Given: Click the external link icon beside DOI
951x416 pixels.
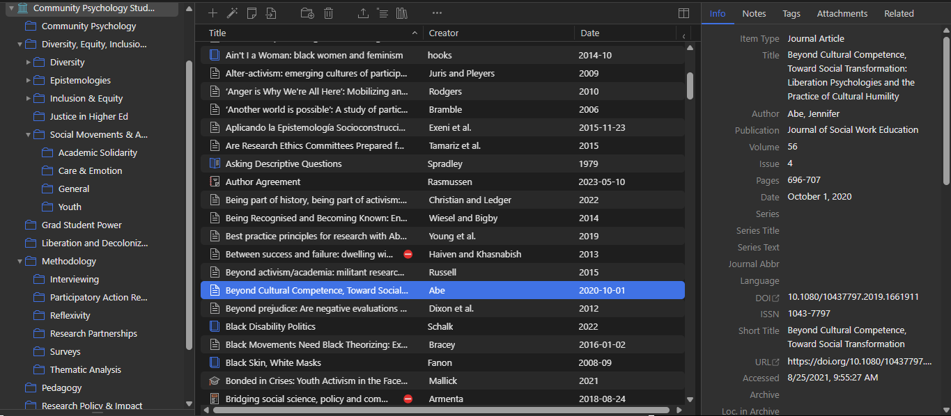Looking at the screenshot, I should click(x=776, y=298).
